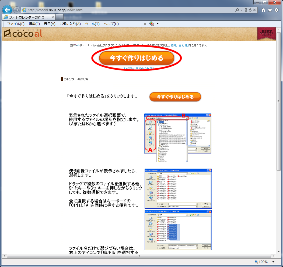Open the Home page icon
283x267 pixels.
(264, 10)
